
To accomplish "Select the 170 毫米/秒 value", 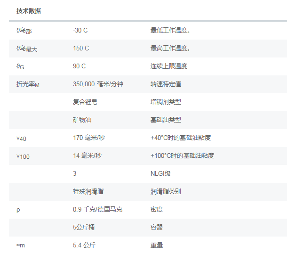I will [89, 138].
